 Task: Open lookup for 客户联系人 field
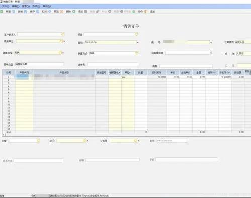(63, 34)
